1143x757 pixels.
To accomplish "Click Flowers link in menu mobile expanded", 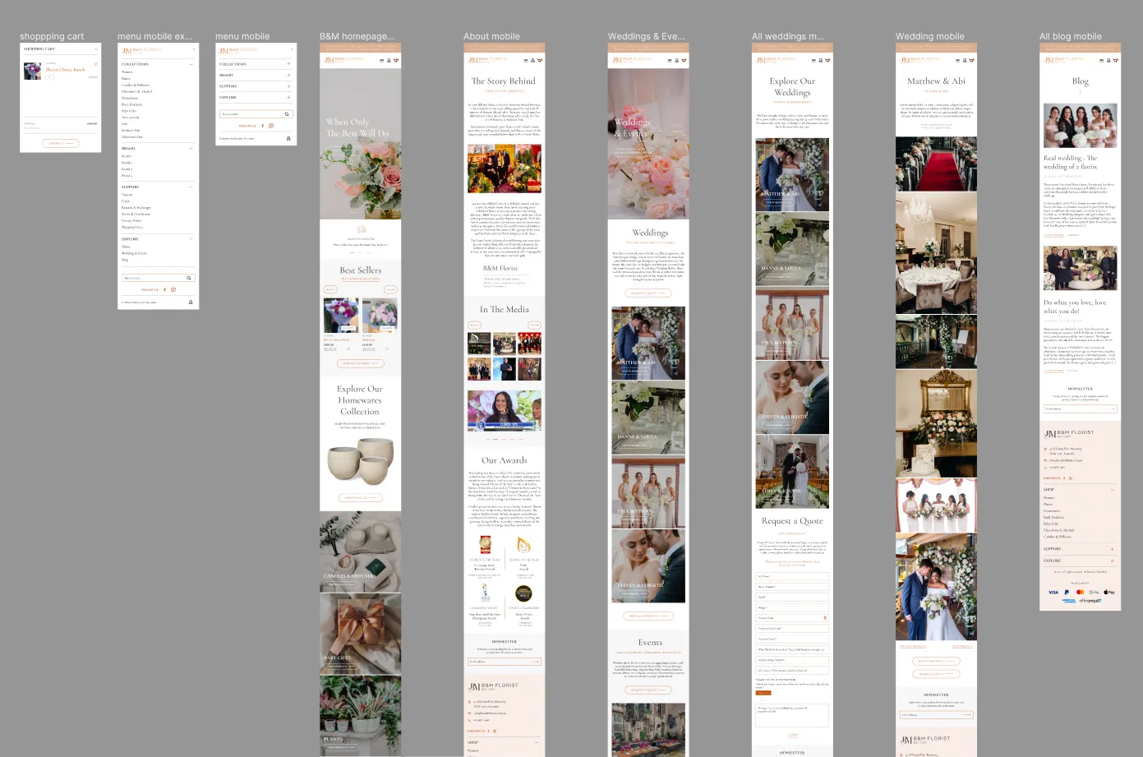I will tap(127, 72).
